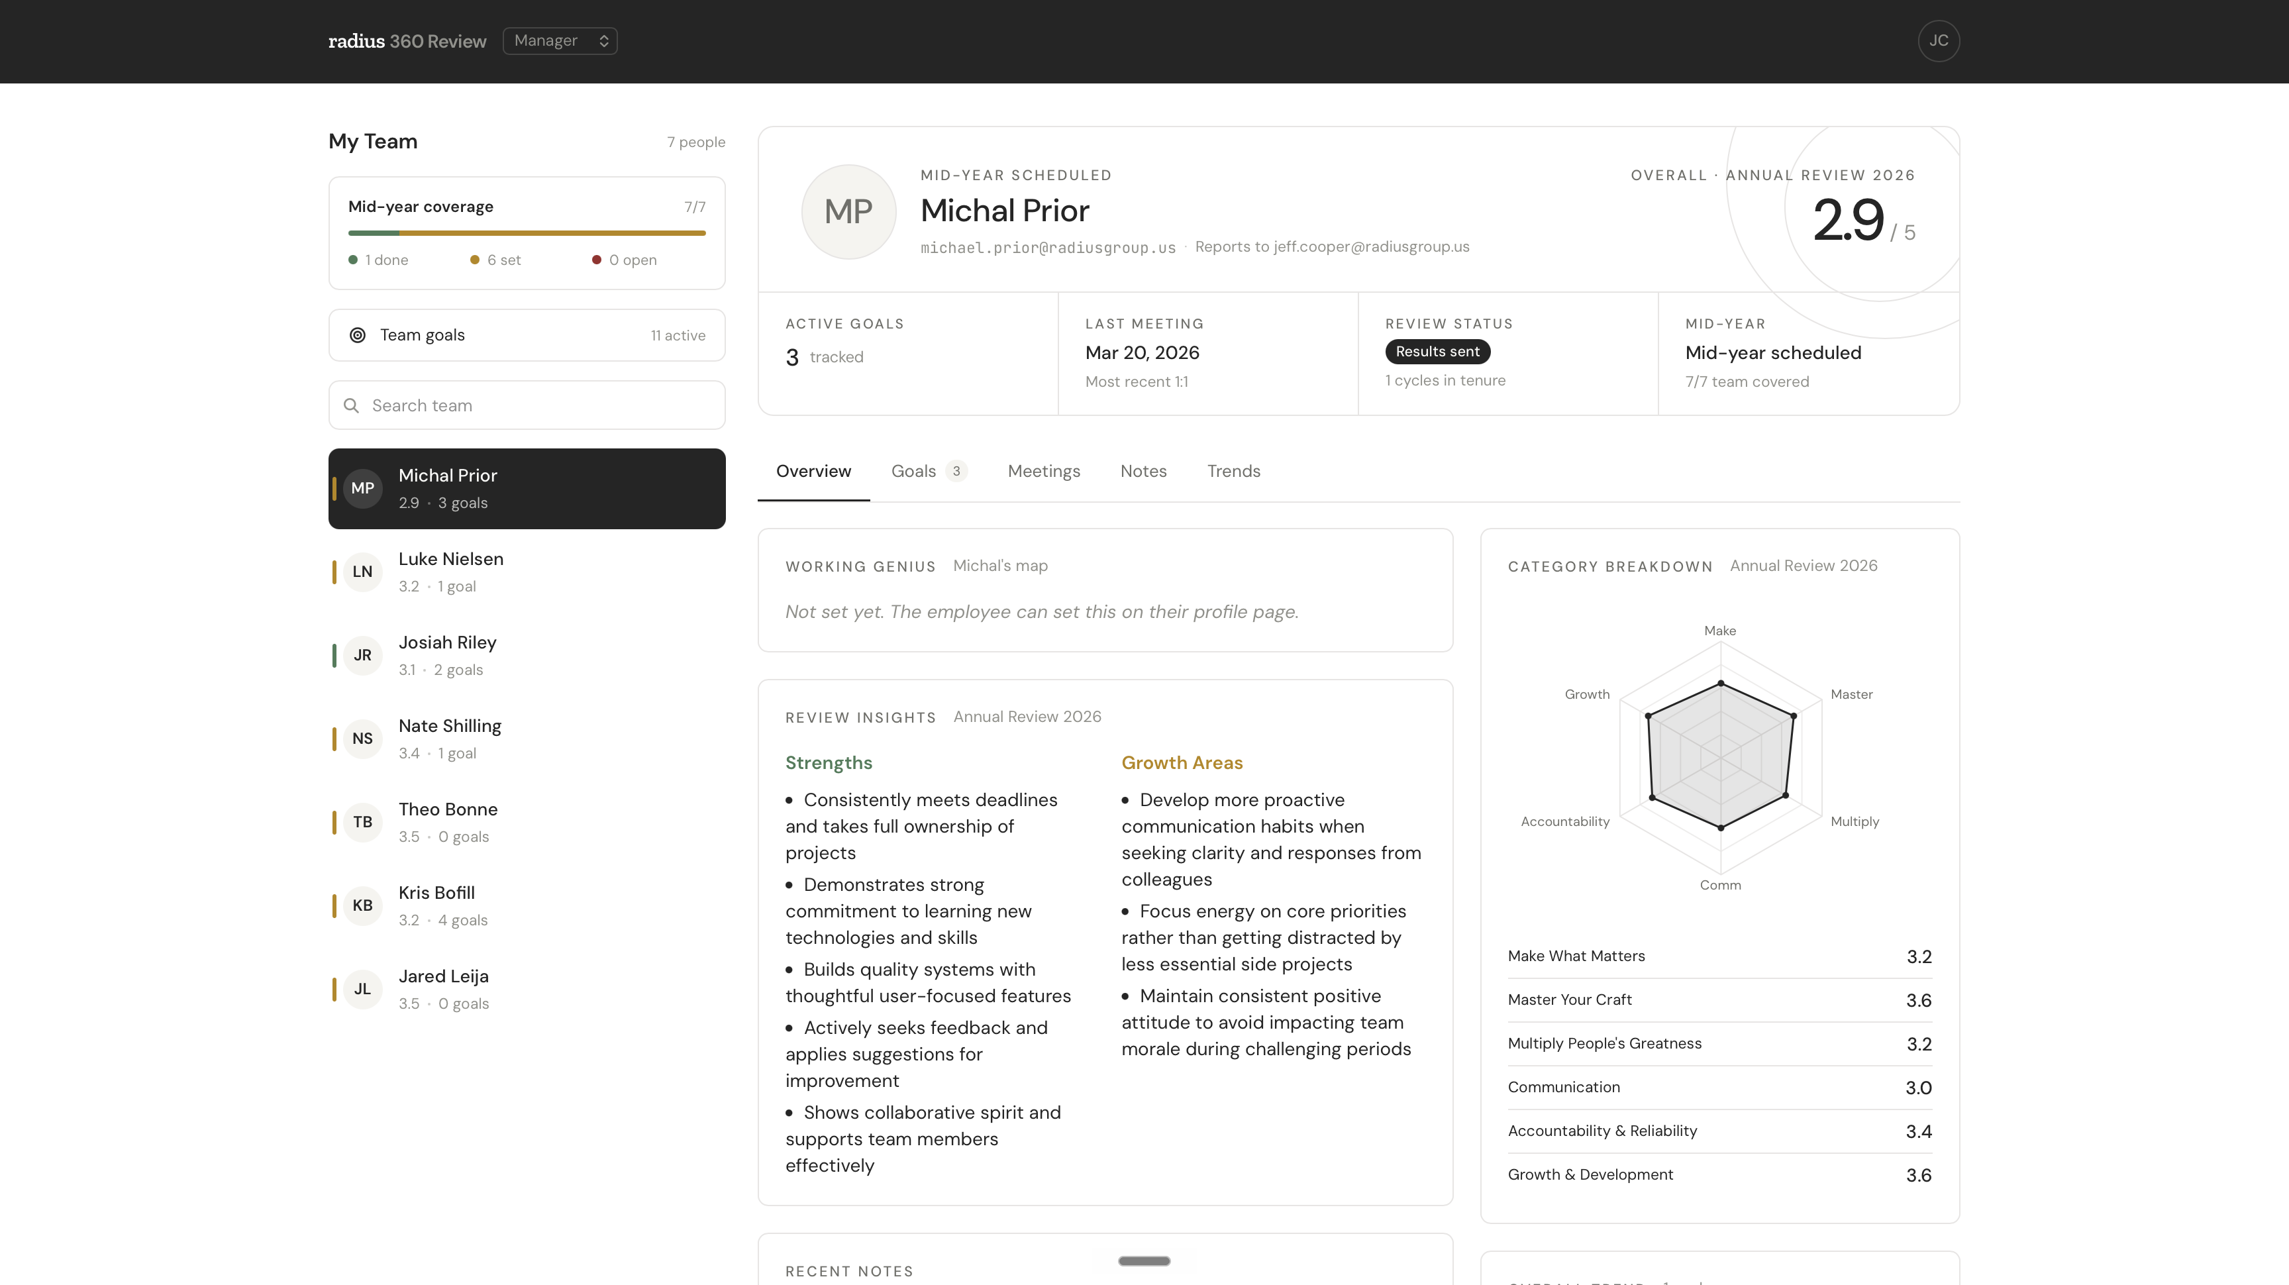Click michael.prior@radiusgroup.us email
2289x1285 pixels.
pos(1048,247)
